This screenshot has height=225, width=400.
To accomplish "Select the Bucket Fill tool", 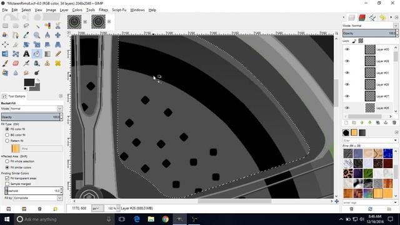I will coord(37,54).
